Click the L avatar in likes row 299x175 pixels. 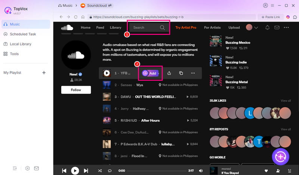pos(250,113)
